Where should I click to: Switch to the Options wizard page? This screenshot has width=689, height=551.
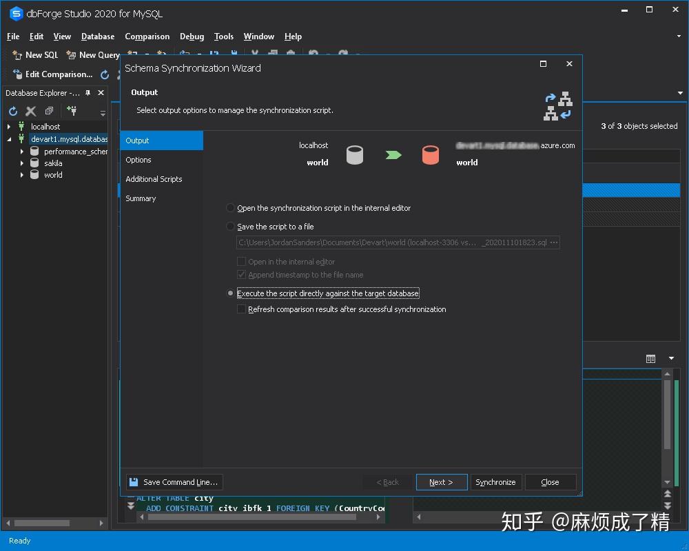pyautogui.click(x=138, y=160)
